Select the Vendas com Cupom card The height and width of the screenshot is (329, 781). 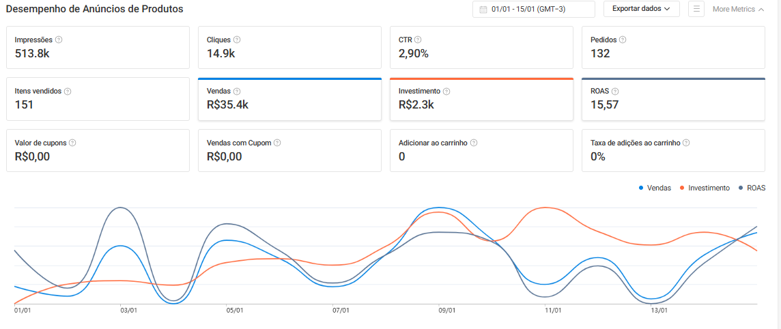coord(290,151)
